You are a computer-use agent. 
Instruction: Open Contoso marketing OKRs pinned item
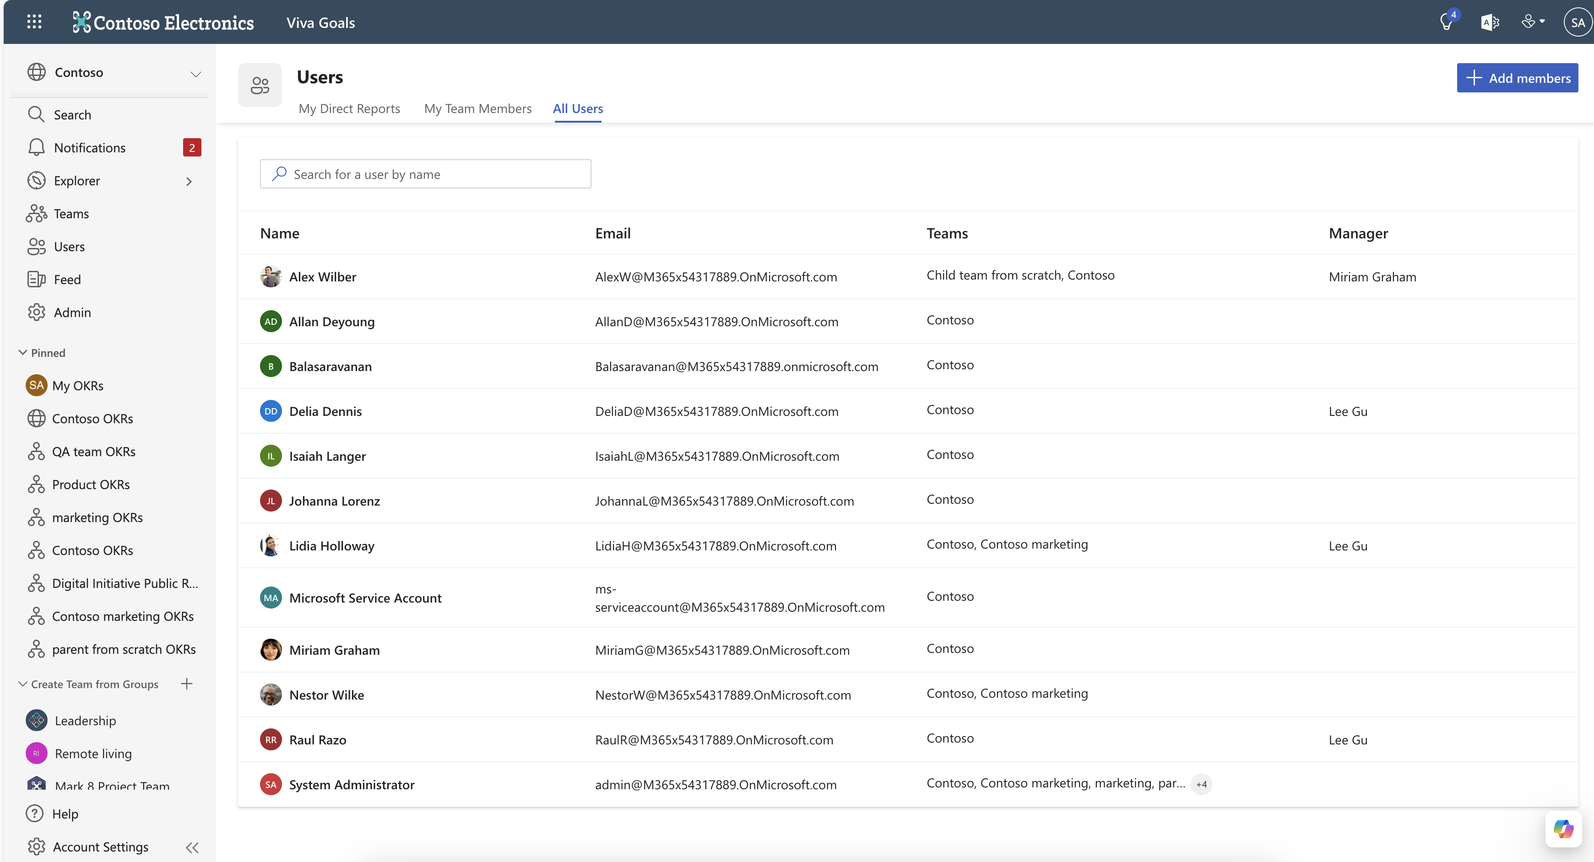[123, 616]
